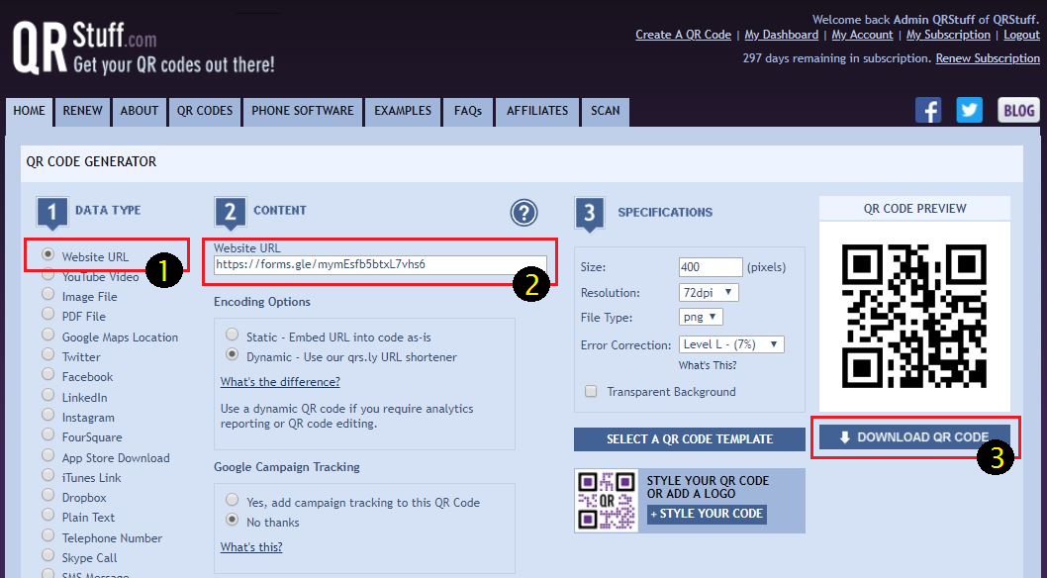Open the ABOUT tab
Viewport: 1047px width, 578px height.
pyautogui.click(x=140, y=112)
